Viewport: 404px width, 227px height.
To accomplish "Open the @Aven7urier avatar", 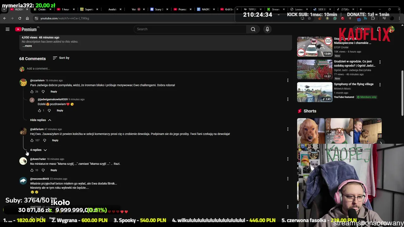I will [23, 161].
